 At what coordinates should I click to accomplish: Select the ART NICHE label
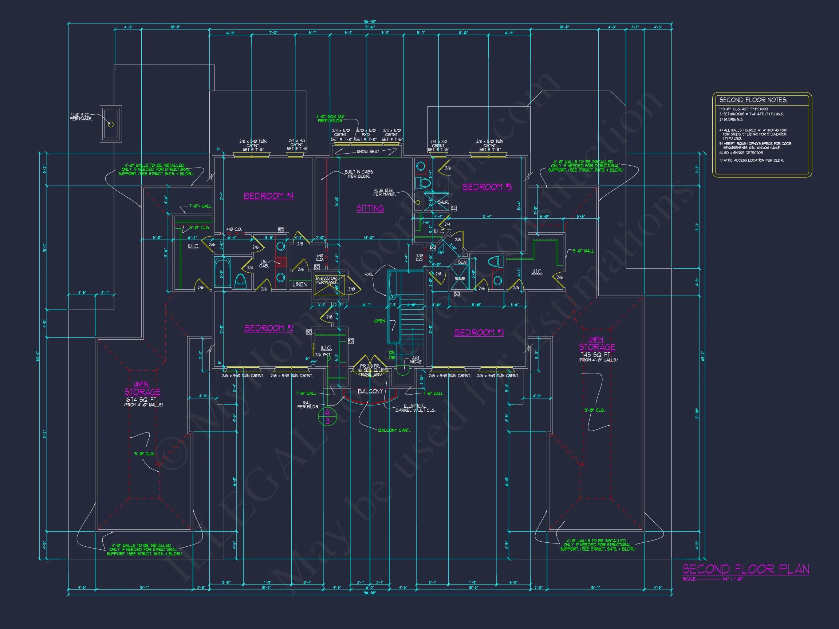[416, 360]
